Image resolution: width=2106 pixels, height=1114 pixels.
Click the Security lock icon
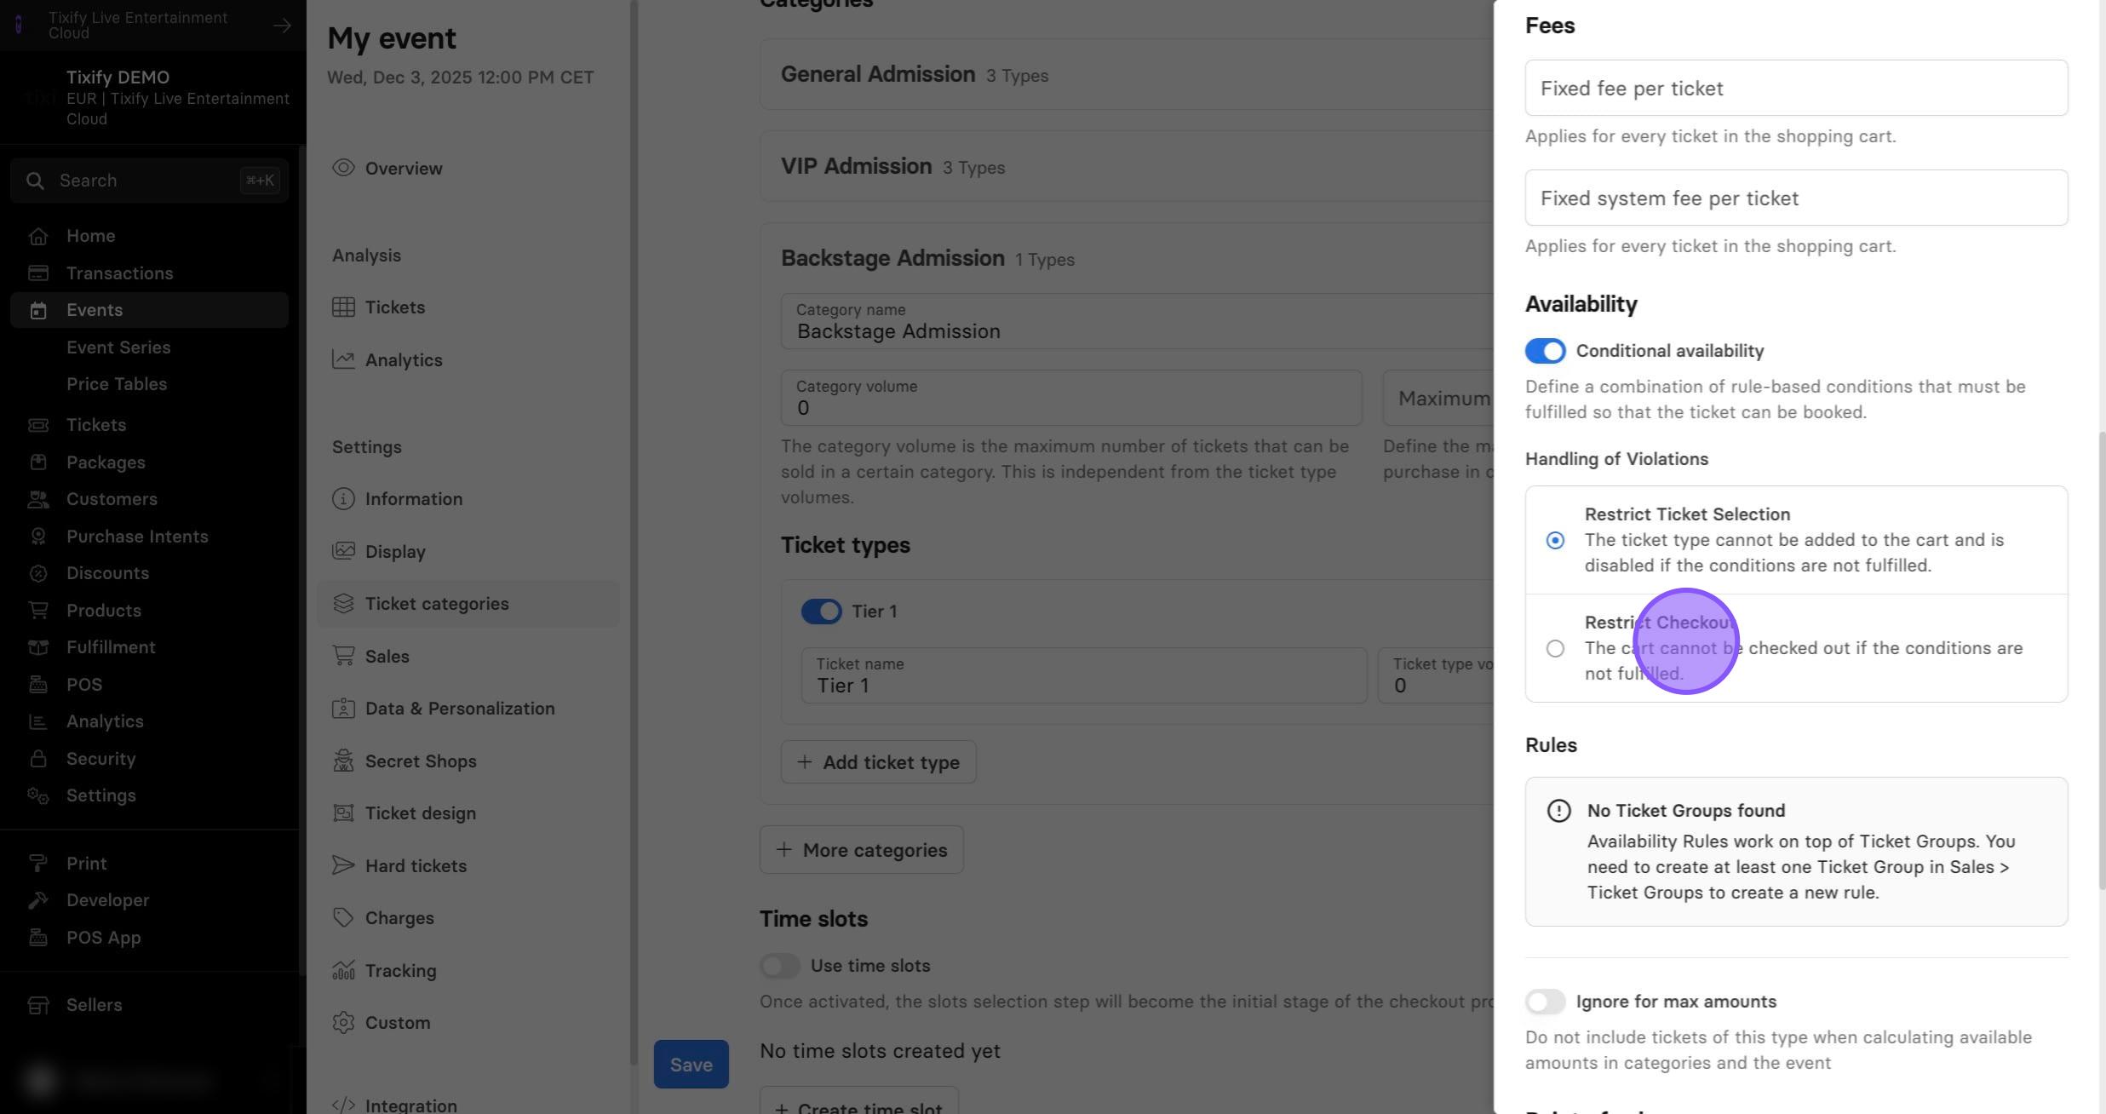pos(37,759)
